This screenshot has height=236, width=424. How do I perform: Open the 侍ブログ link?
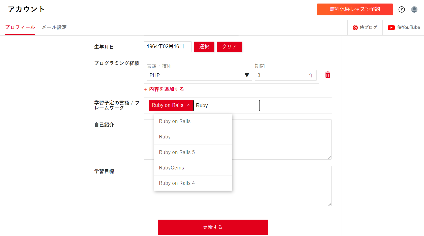click(x=365, y=27)
